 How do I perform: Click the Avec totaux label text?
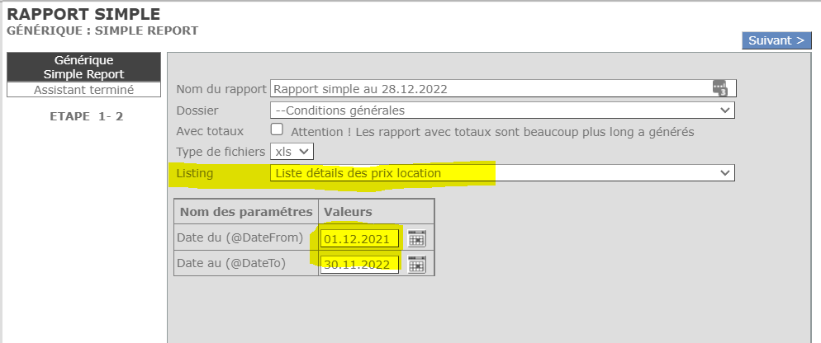(x=210, y=130)
